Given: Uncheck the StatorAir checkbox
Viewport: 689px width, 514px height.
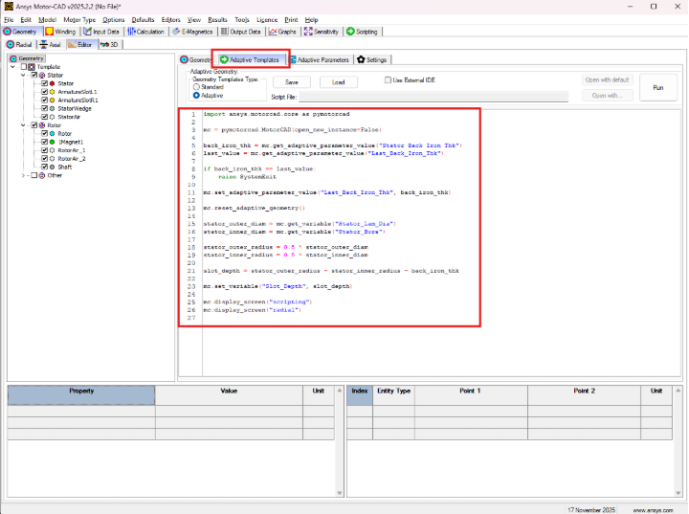Looking at the screenshot, I should tap(44, 117).
